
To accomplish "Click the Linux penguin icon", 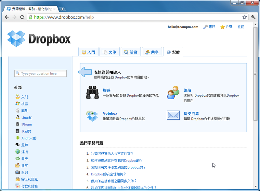I will pos(18,117).
